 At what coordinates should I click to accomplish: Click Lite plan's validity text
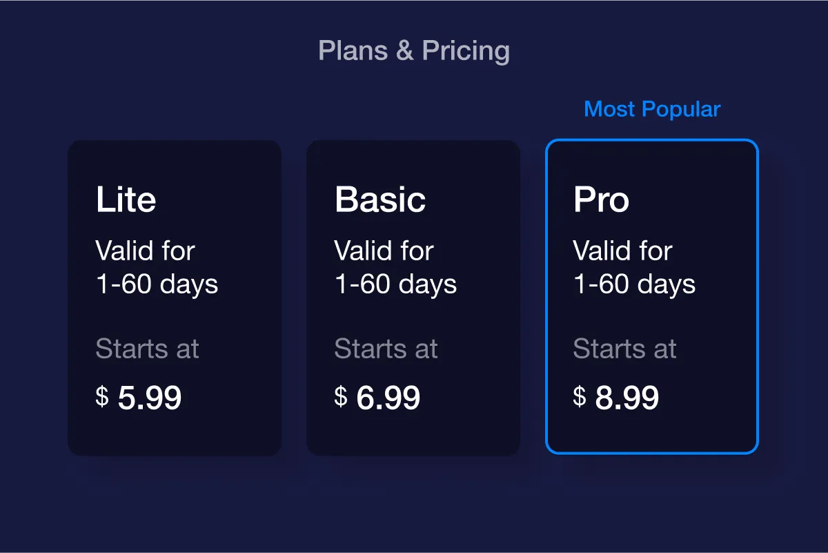(157, 267)
